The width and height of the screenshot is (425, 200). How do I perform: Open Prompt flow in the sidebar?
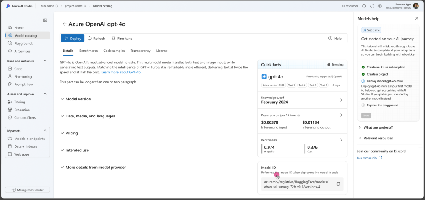pos(27,85)
